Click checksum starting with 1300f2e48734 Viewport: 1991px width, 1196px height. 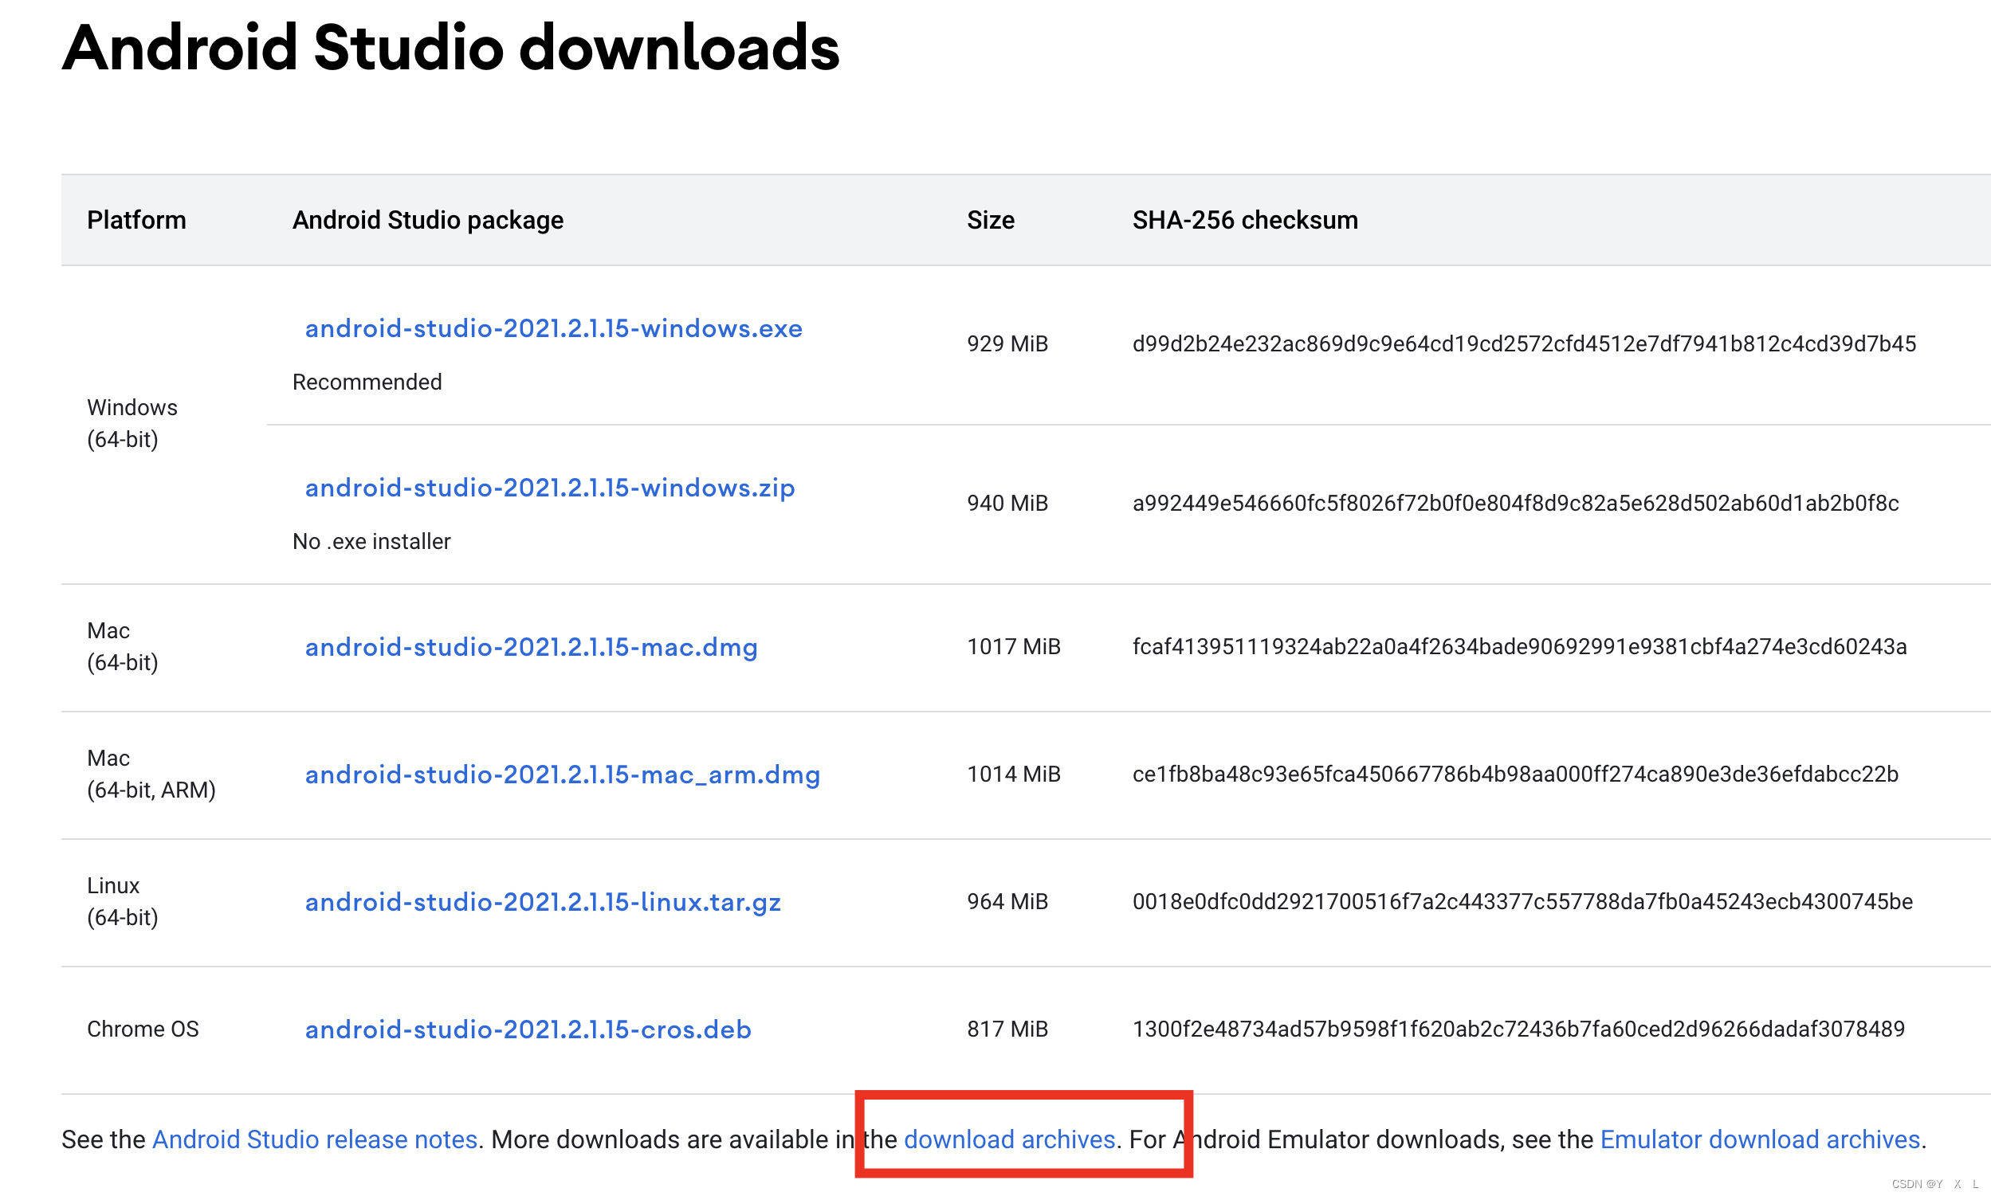[1518, 1029]
